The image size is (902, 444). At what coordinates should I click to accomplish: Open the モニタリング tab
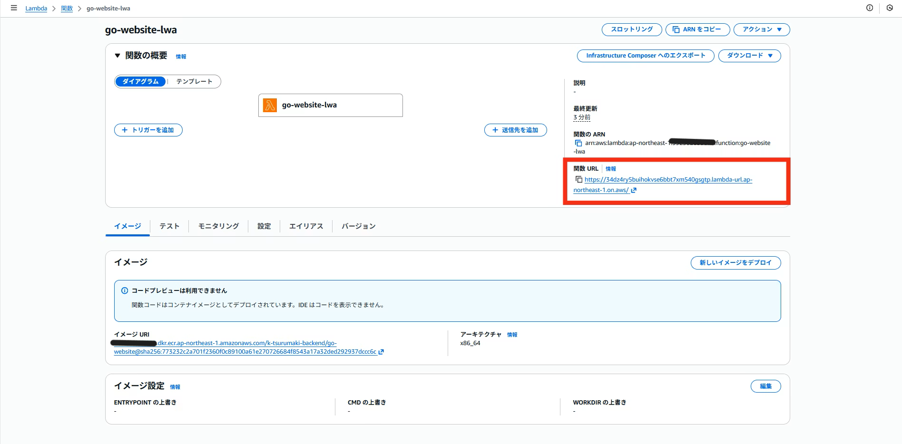click(218, 226)
